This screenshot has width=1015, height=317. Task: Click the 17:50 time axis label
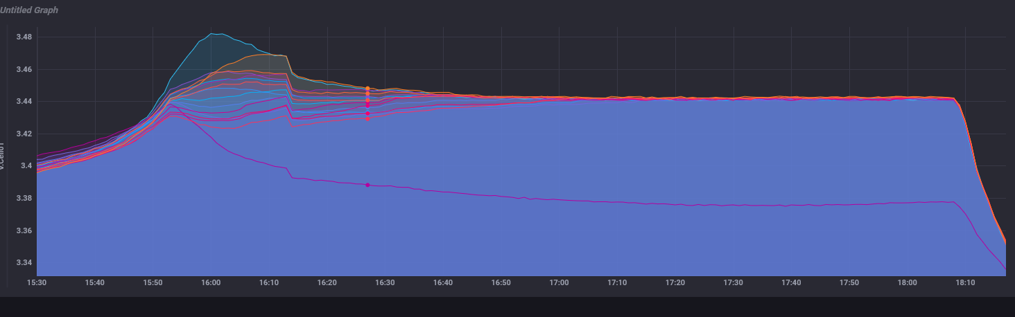[x=849, y=282]
